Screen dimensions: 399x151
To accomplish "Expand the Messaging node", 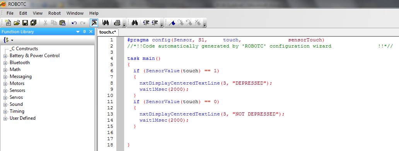I will (x=5, y=77).
